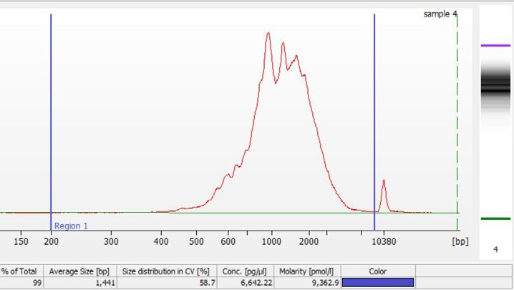The height and width of the screenshot is (290, 514).
Task: Click the % of Total column header
Action: (19, 271)
